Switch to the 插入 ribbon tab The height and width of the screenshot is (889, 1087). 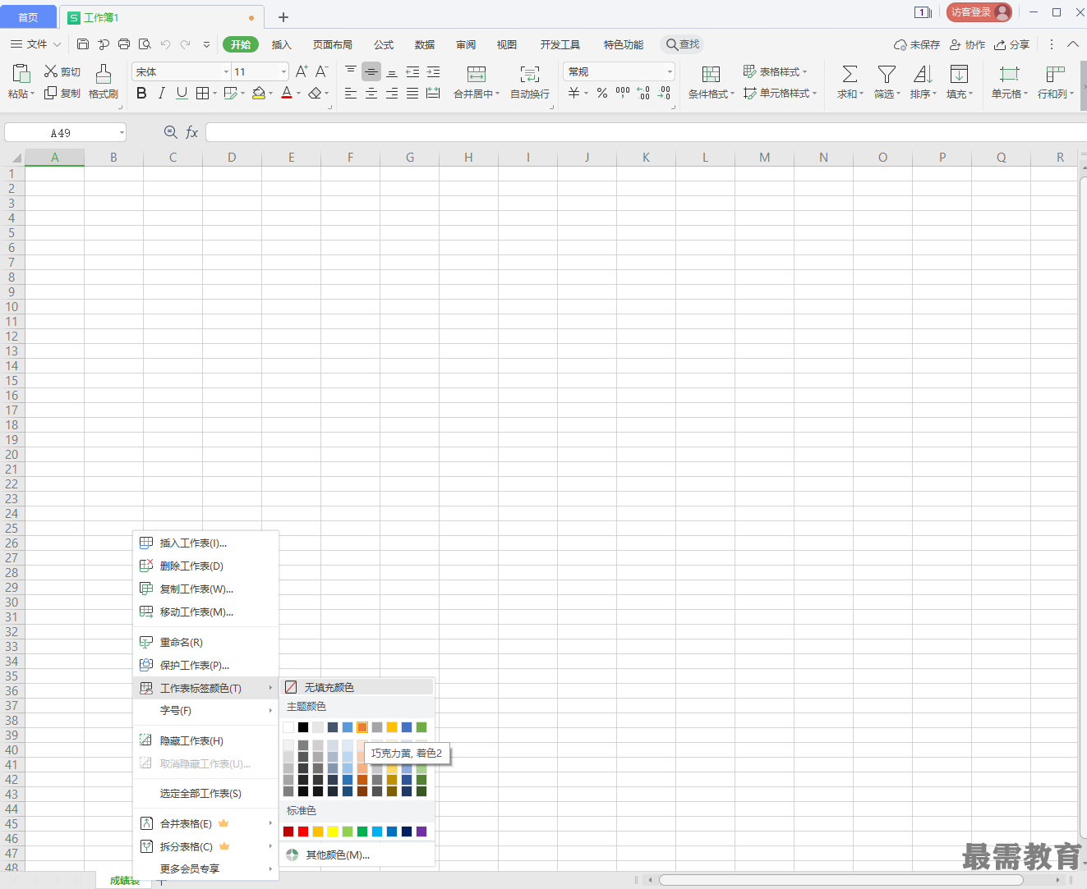(282, 44)
